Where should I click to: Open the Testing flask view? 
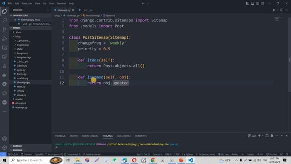pos(5,66)
